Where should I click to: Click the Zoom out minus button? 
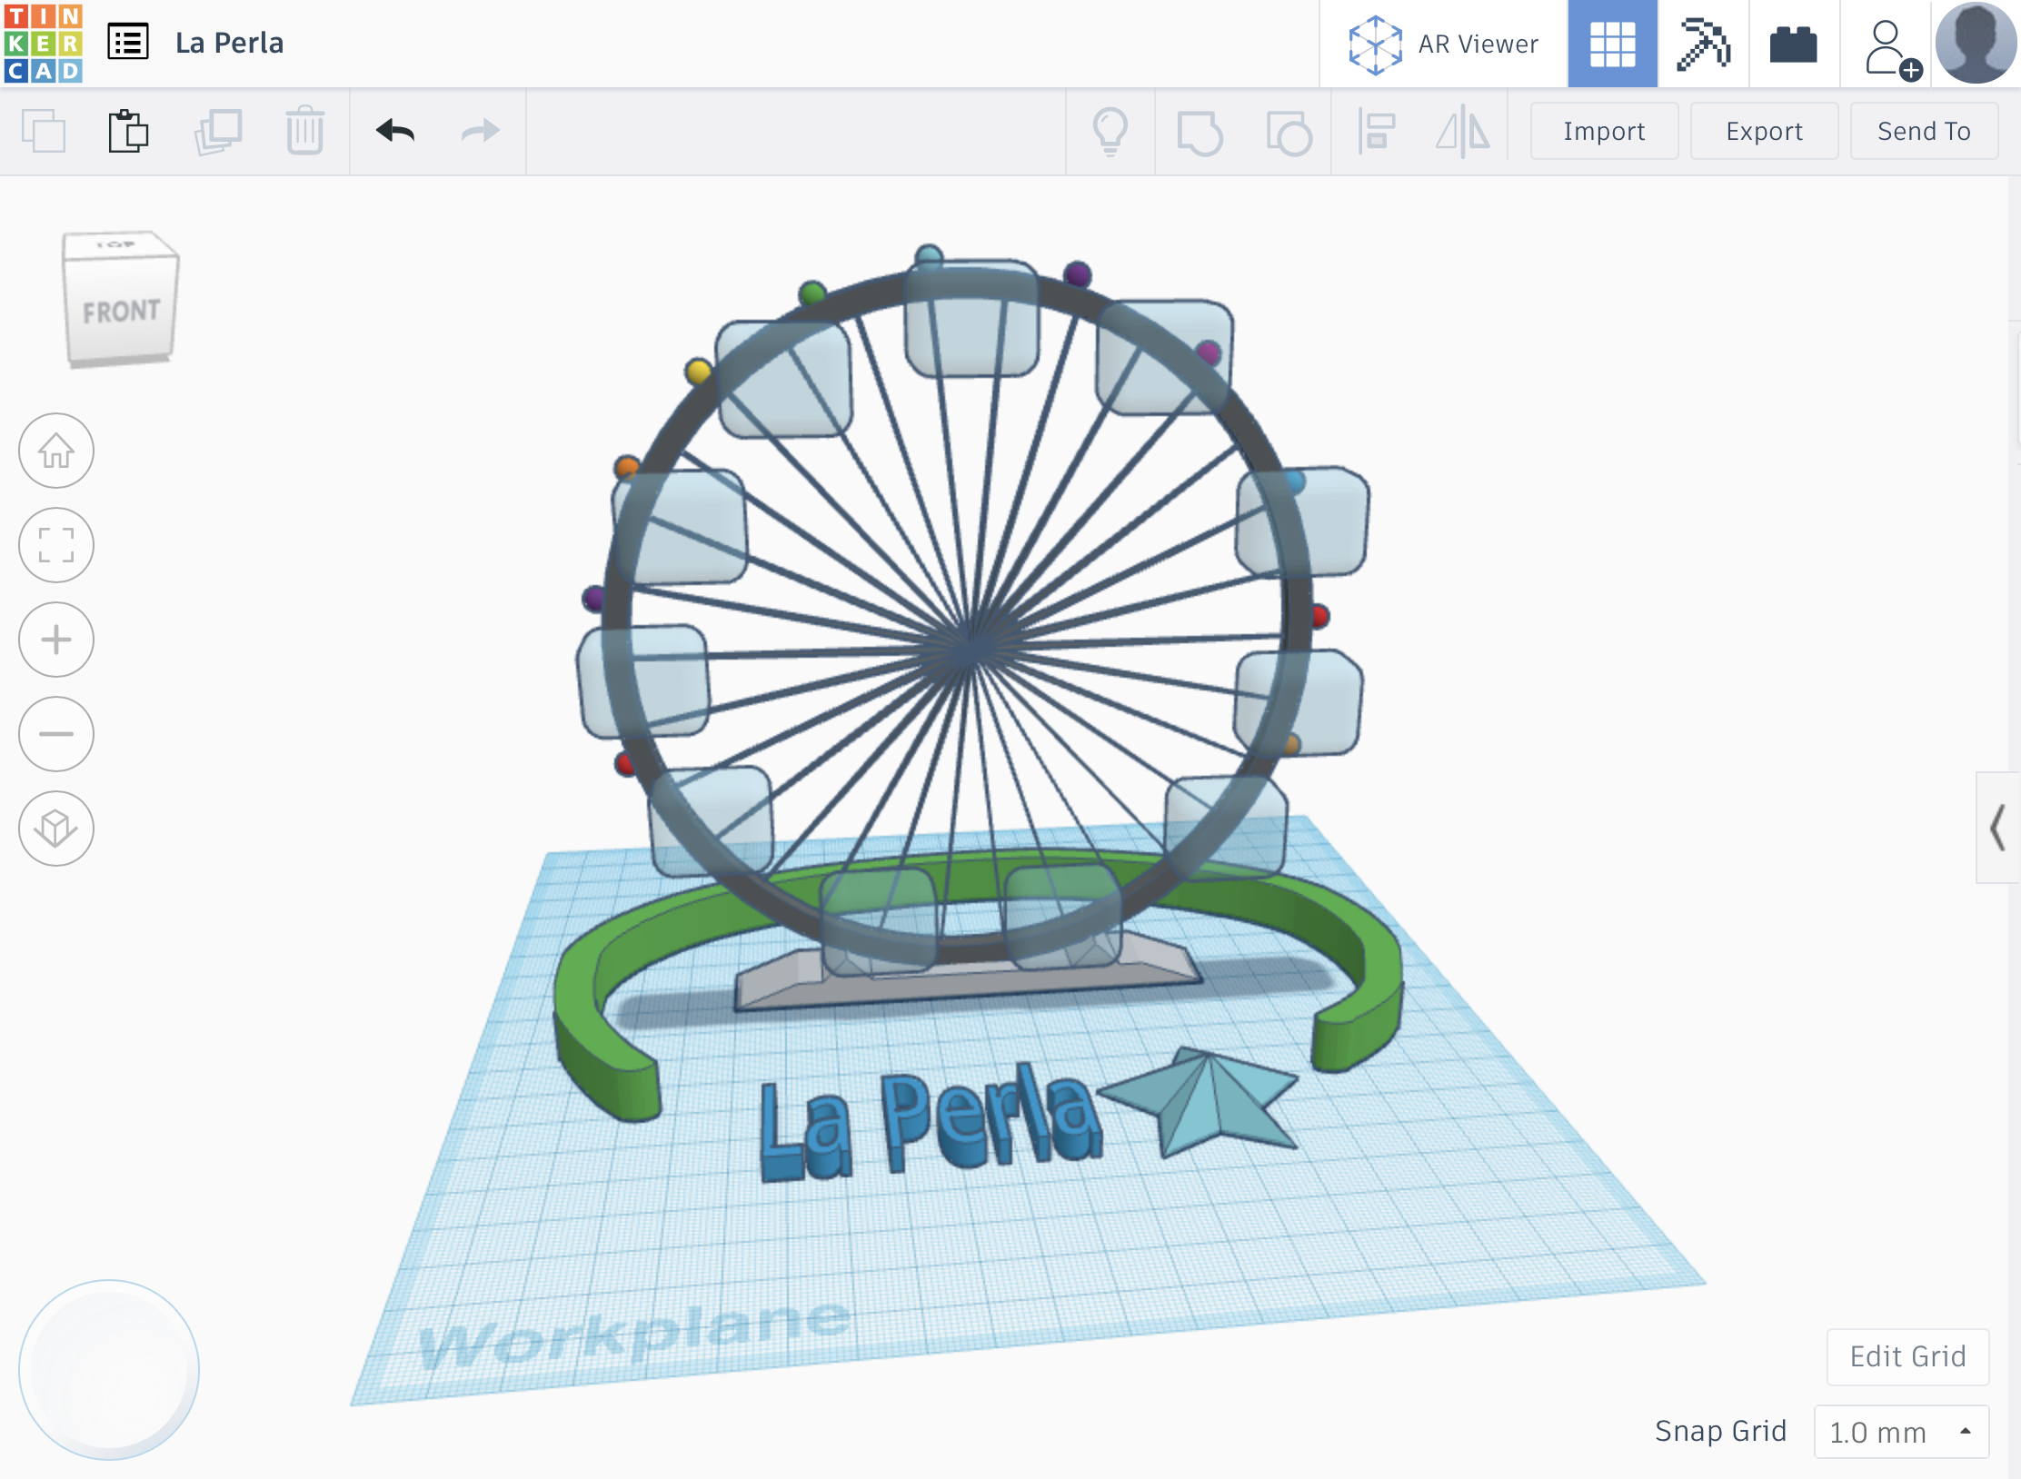pos(56,734)
